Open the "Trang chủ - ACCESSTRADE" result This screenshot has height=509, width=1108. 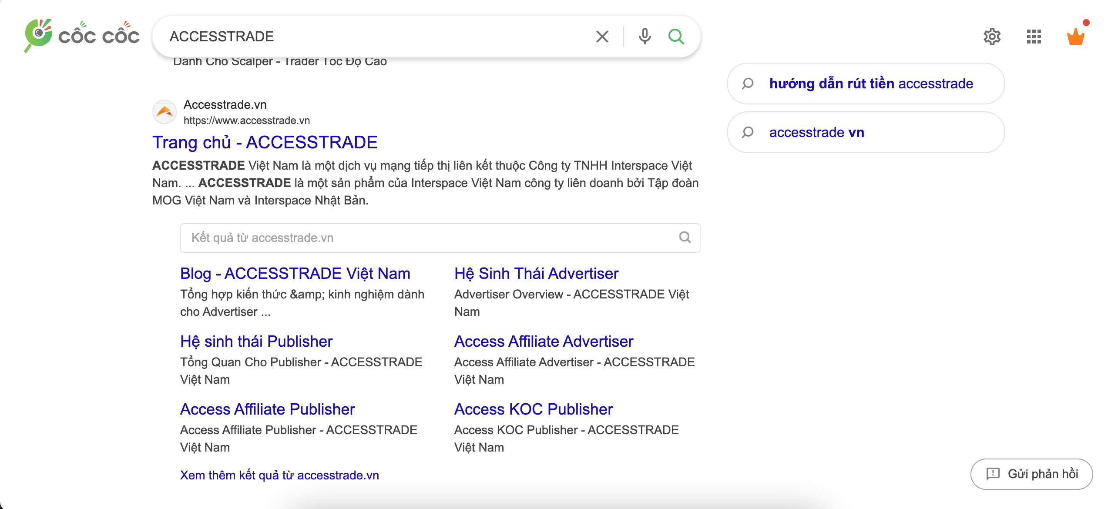coord(265,142)
